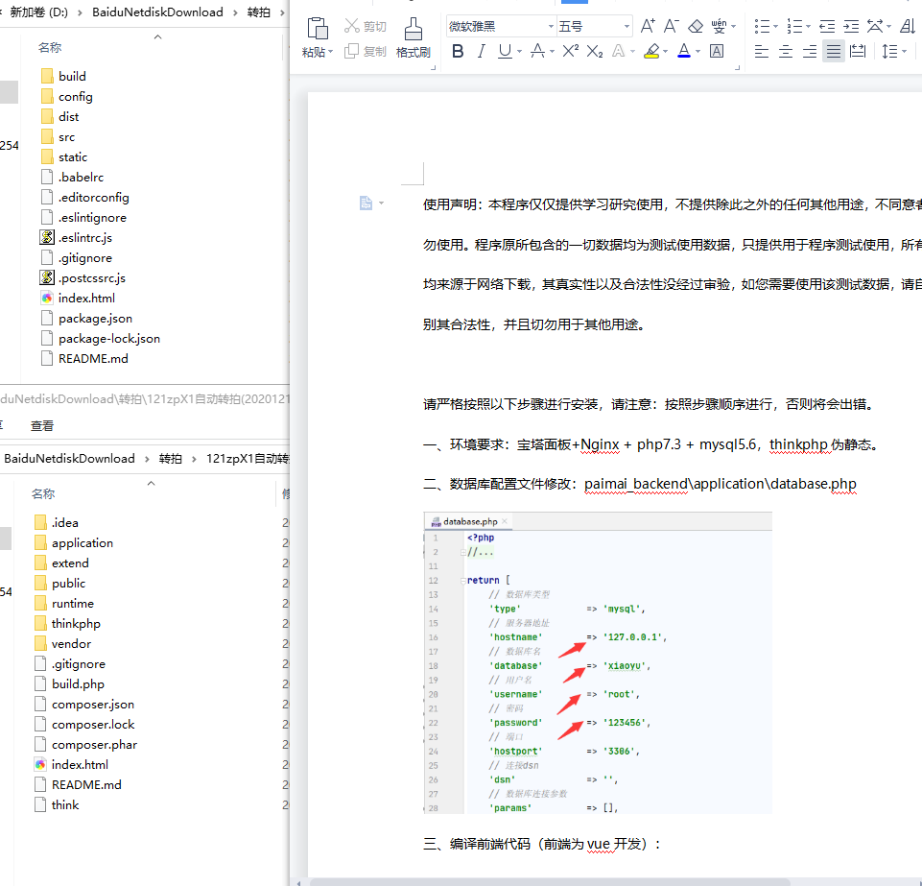The width and height of the screenshot is (922, 886).
Task: Apply bullet list formatting
Action: pyautogui.click(x=762, y=26)
